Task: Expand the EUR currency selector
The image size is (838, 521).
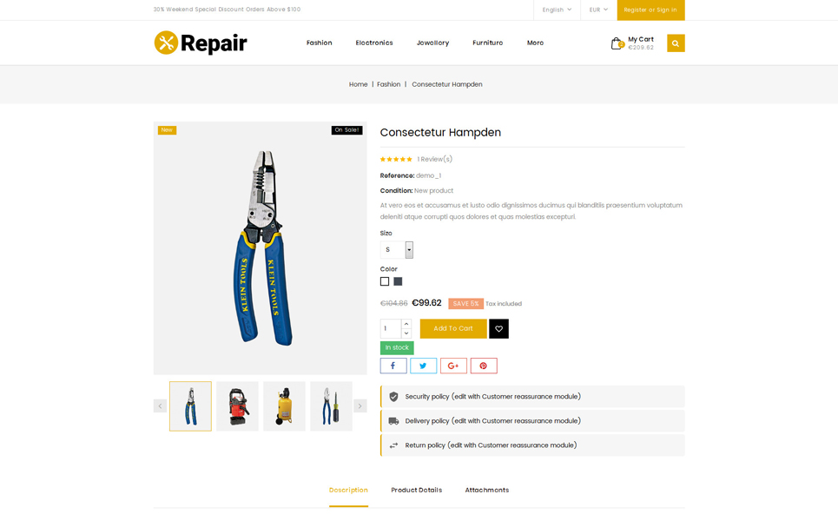Action: 598,10
